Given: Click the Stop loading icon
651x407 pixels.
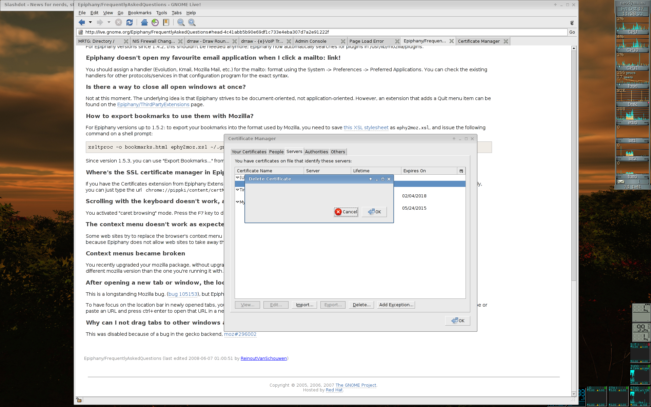Looking at the screenshot, I should tap(118, 22).
